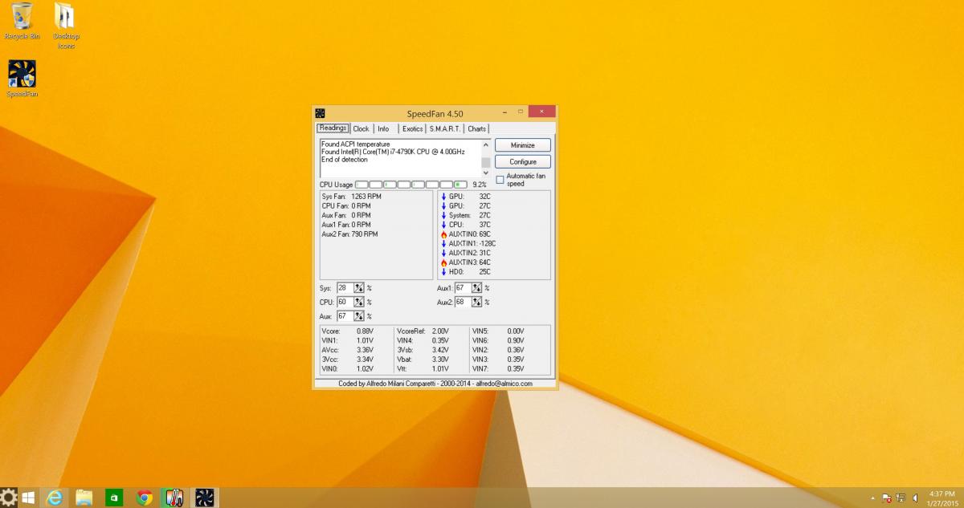Open the Desktop Icons folder
This screenshot has width=964, height=508.
[x=66, y=26]
